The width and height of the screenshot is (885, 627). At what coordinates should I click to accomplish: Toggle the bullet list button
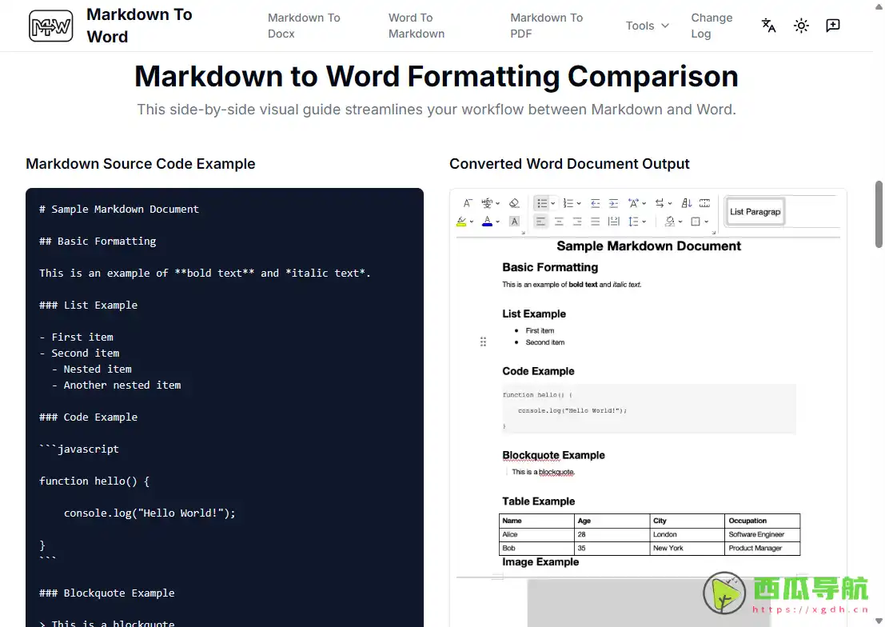click(x=542, y=203)
